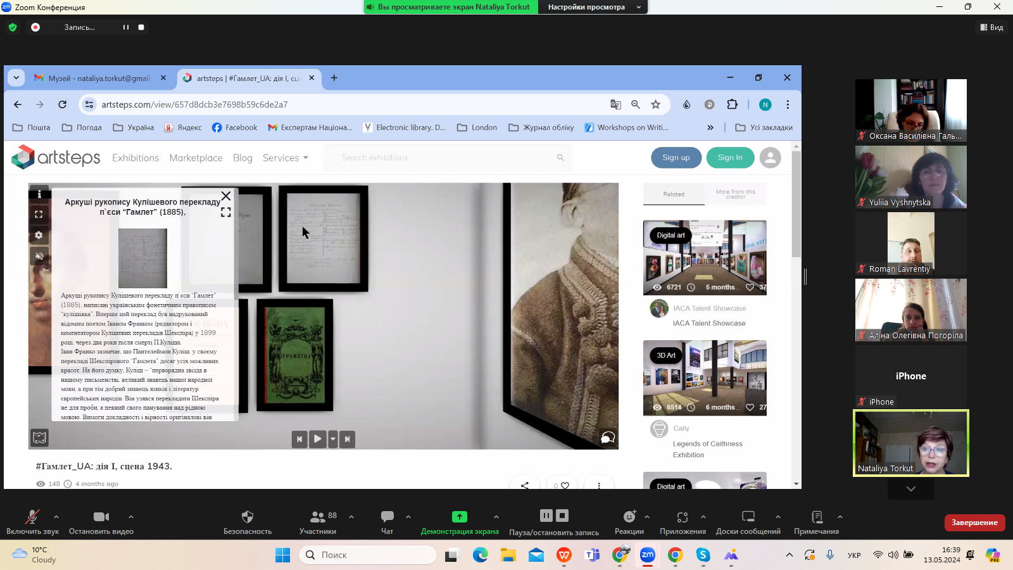Expand the artwork info panel to fullscreen

coord(226,213)
